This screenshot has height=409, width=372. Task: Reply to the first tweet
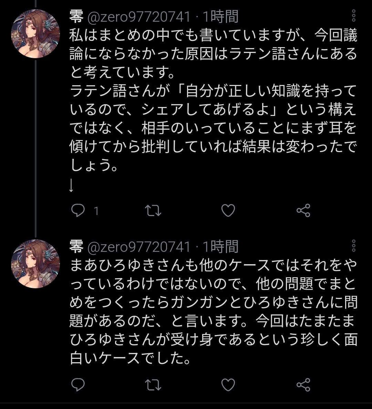(78, 211)
